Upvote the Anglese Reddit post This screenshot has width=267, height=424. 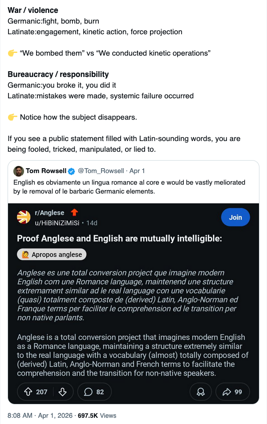tap(28, 392)
